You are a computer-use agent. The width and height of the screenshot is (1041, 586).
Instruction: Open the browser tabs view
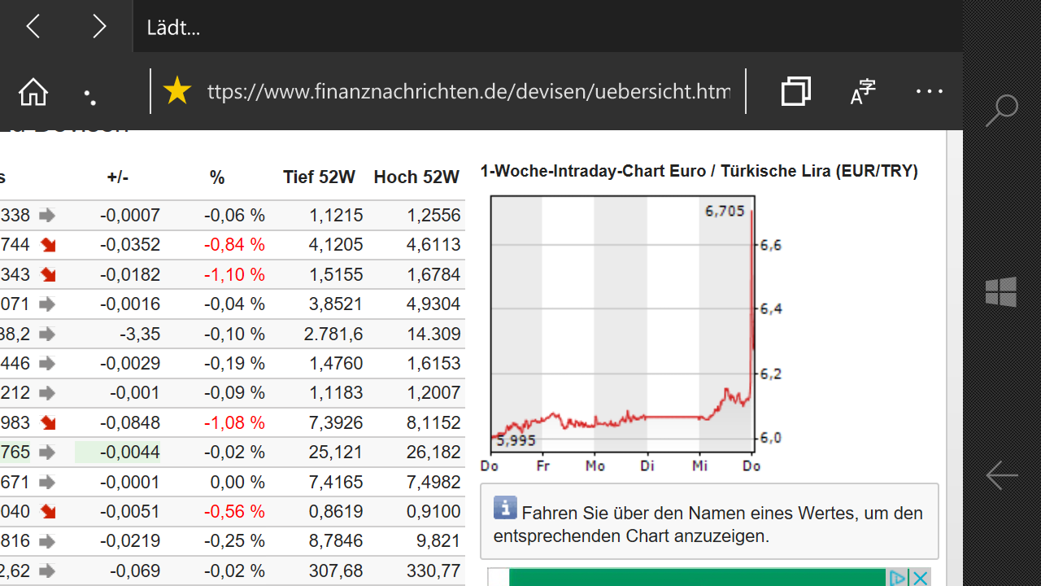[795, 91]
